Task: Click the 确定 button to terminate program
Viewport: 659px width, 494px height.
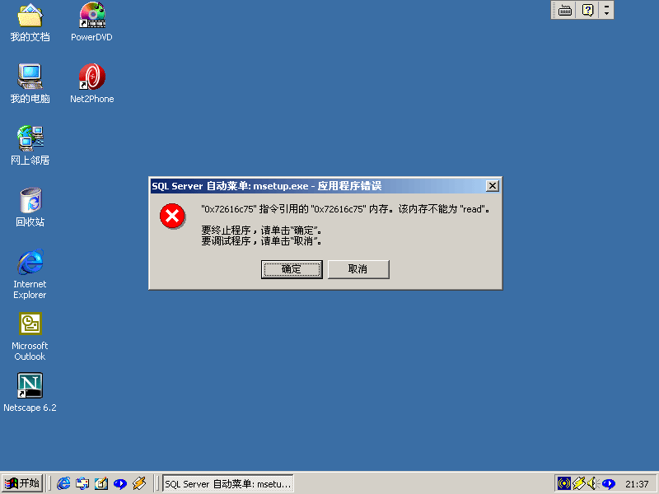Action: click(292, 269)
